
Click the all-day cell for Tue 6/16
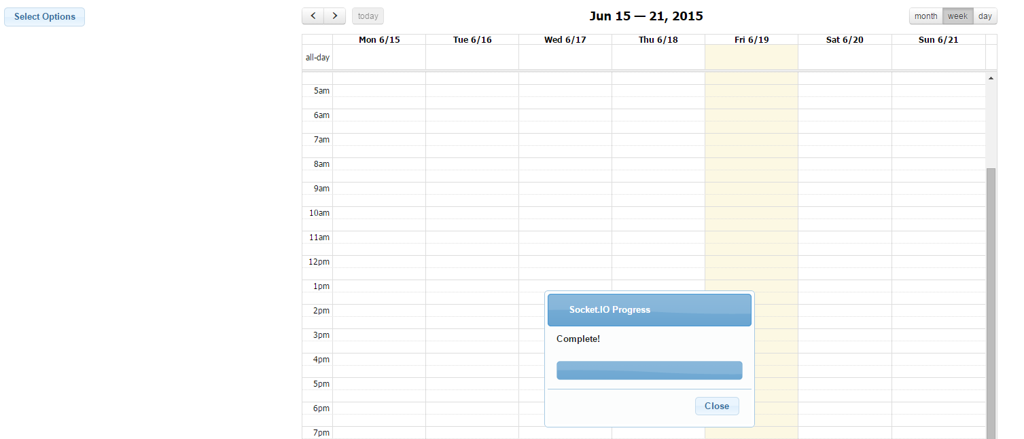[472, 58]
